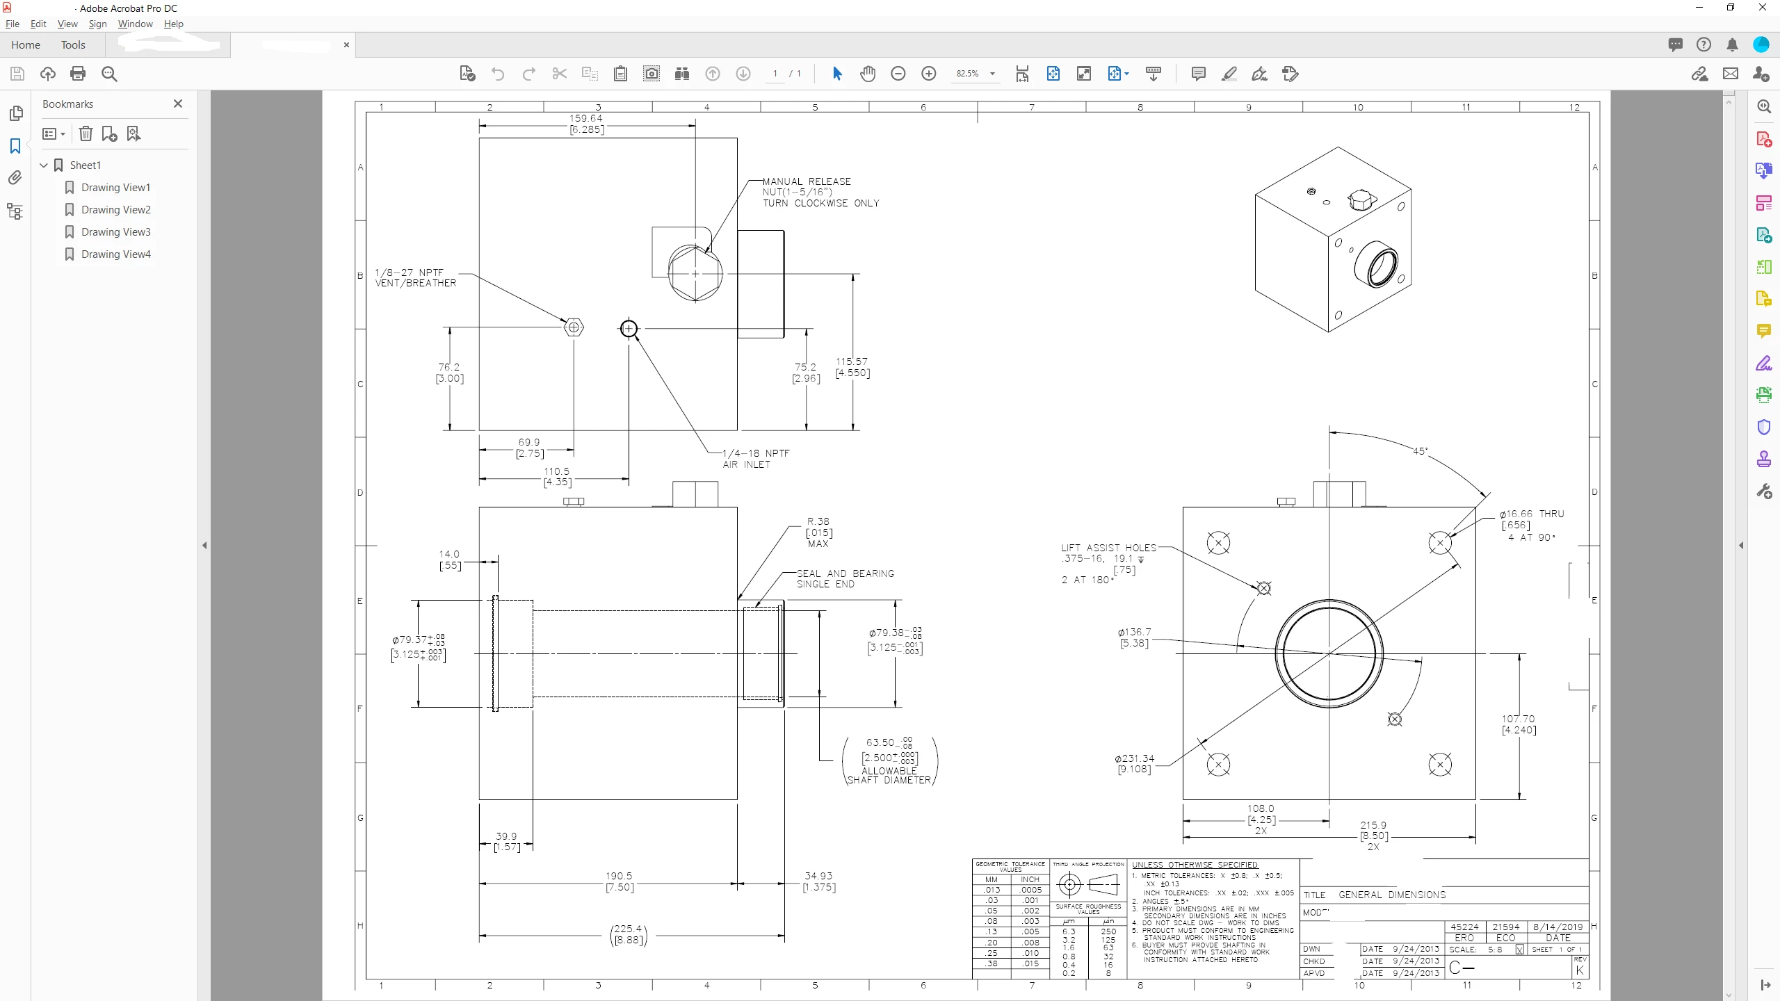
Task: Close the open document tab
Action: coord(346,45)
